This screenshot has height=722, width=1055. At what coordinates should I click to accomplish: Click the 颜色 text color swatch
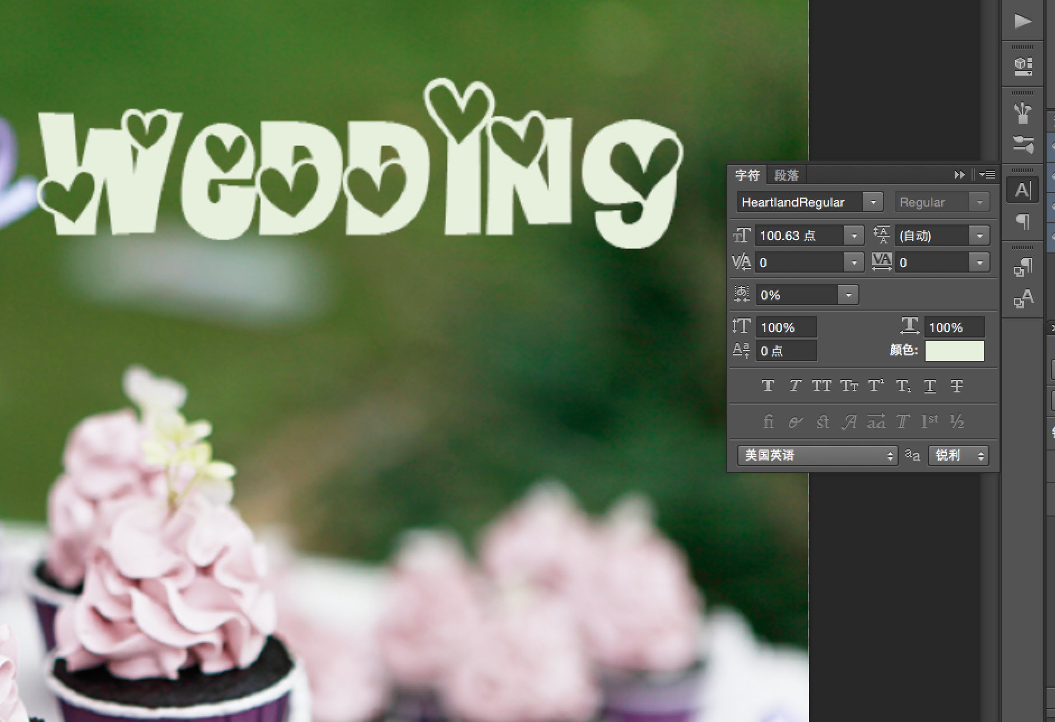(954, 351)
